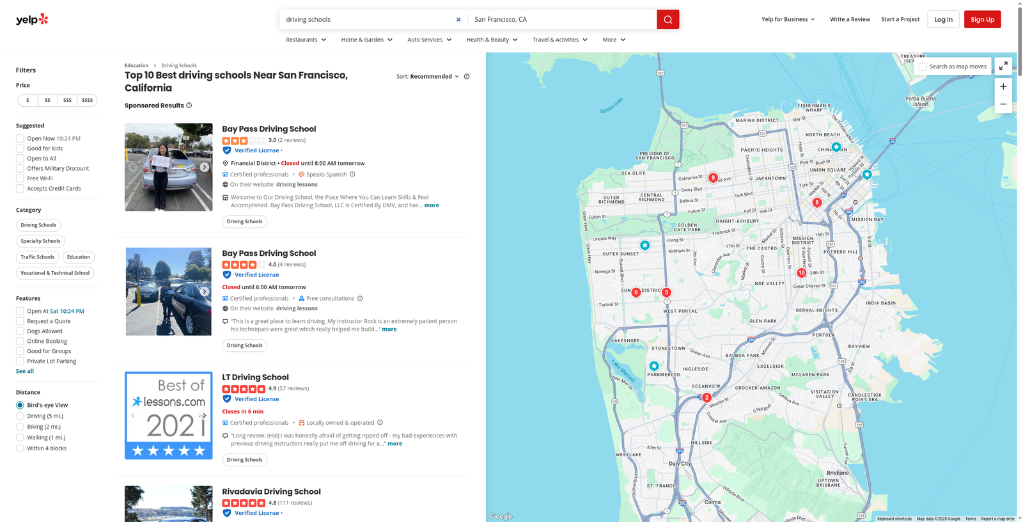The height and width of the screenshot is (522, 1023).
Task: Expand the More categories dropdown
Action: (614, 40)
